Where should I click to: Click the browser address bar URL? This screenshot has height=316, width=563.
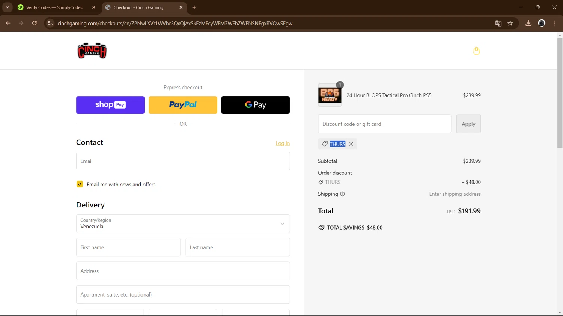(x=175, y=23)
